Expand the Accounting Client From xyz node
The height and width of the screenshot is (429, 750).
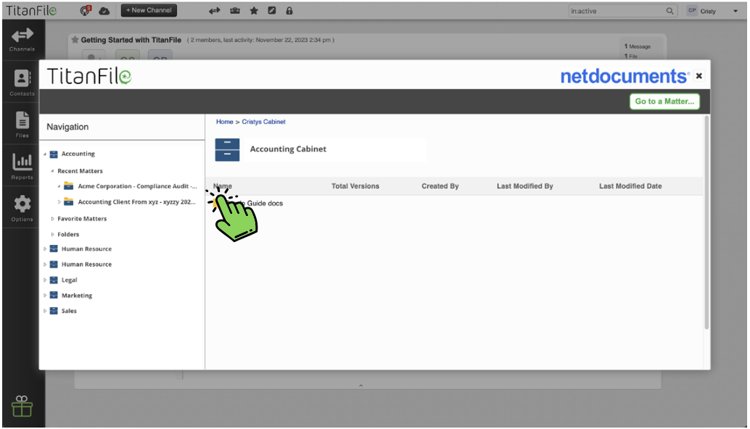tap(59, 202)
